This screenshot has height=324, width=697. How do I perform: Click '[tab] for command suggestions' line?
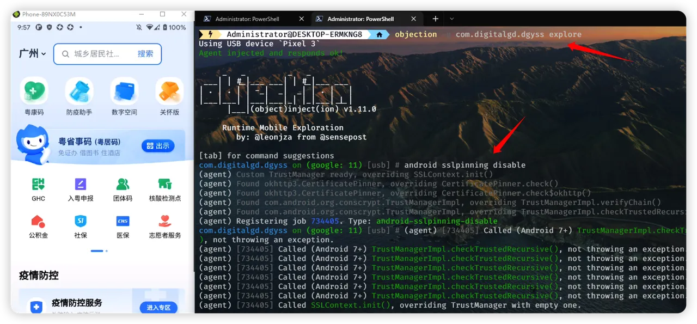267,156
